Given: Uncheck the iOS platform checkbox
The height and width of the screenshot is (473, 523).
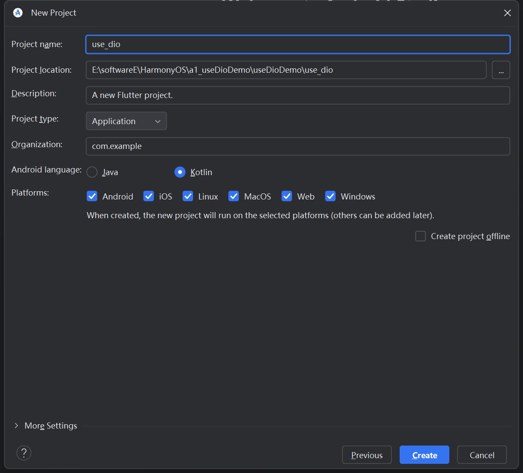Looking at the screenshot, I should click(x=149, y=196).
